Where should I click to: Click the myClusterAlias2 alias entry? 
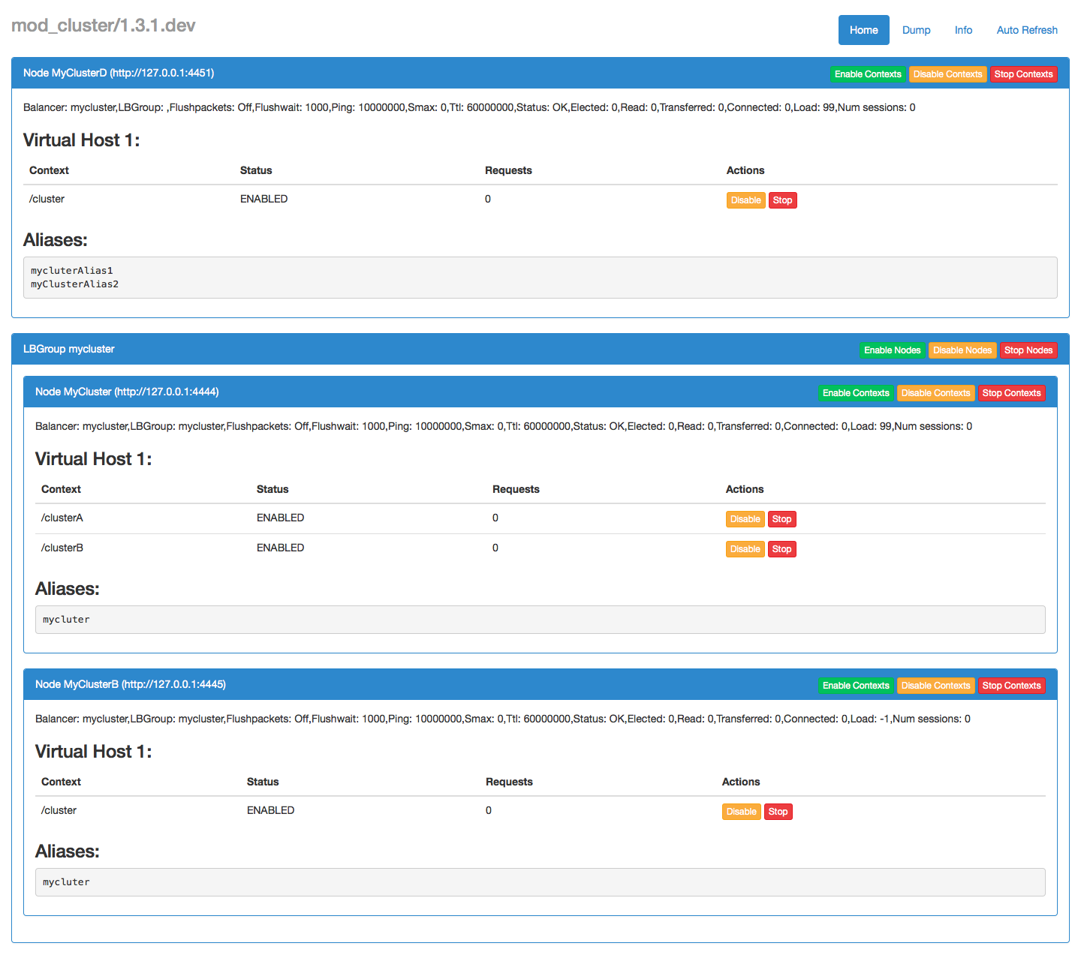pos(75,284)
